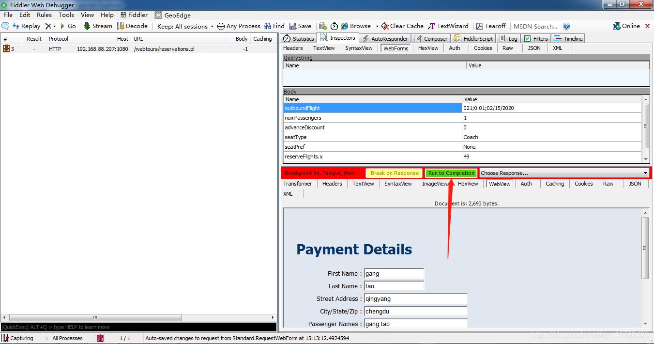Open the Rules menu
Image resolution: width=654 pixels, height=344 pixels.
(45, 15)
